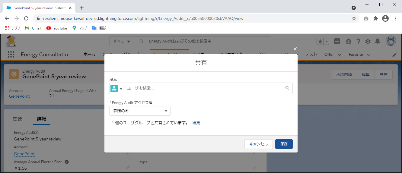Image resolution: width=402 pixels, height=173 pixels.
Task: View notifications bell icon
Action: tap(378, 41)
